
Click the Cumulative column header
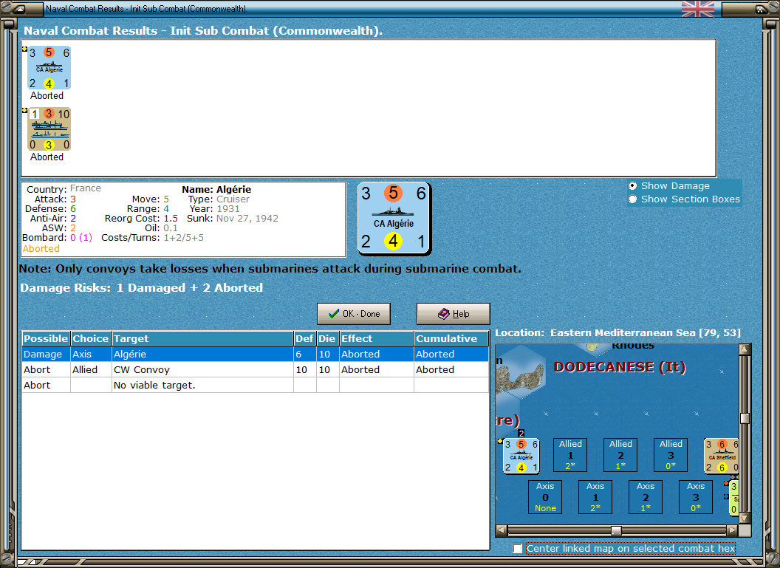tap(451, 339)
